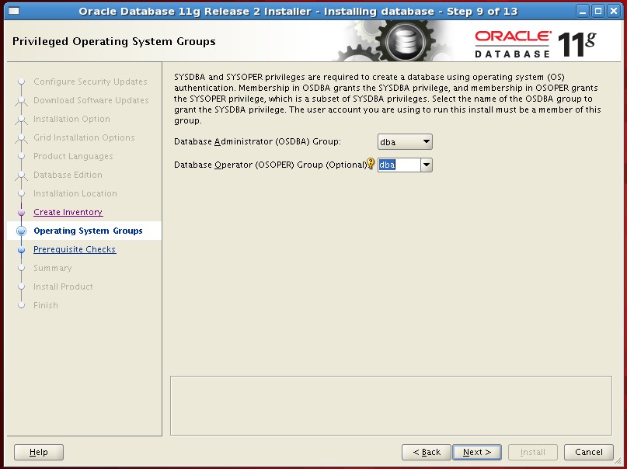The width and height of the screenshot is (627, 469).
Task: Click the OSOPER help hint bulb icon
Action: point(371,163)
